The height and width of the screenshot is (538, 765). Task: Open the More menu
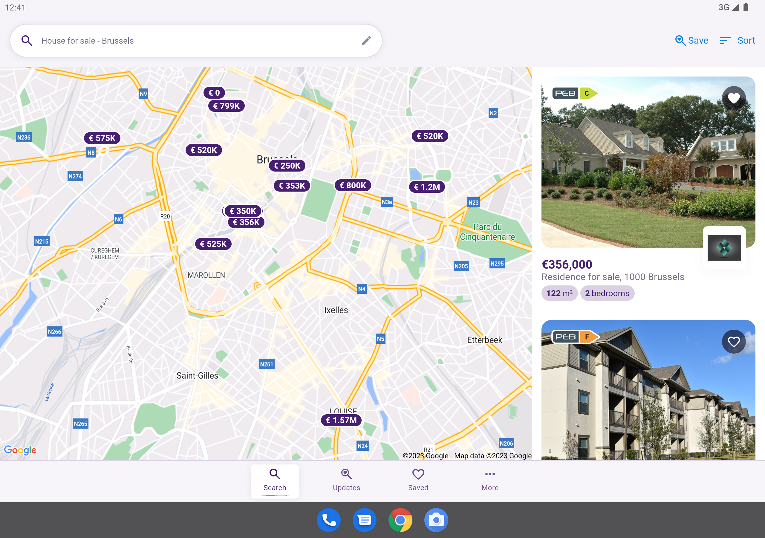pos(490,481)
